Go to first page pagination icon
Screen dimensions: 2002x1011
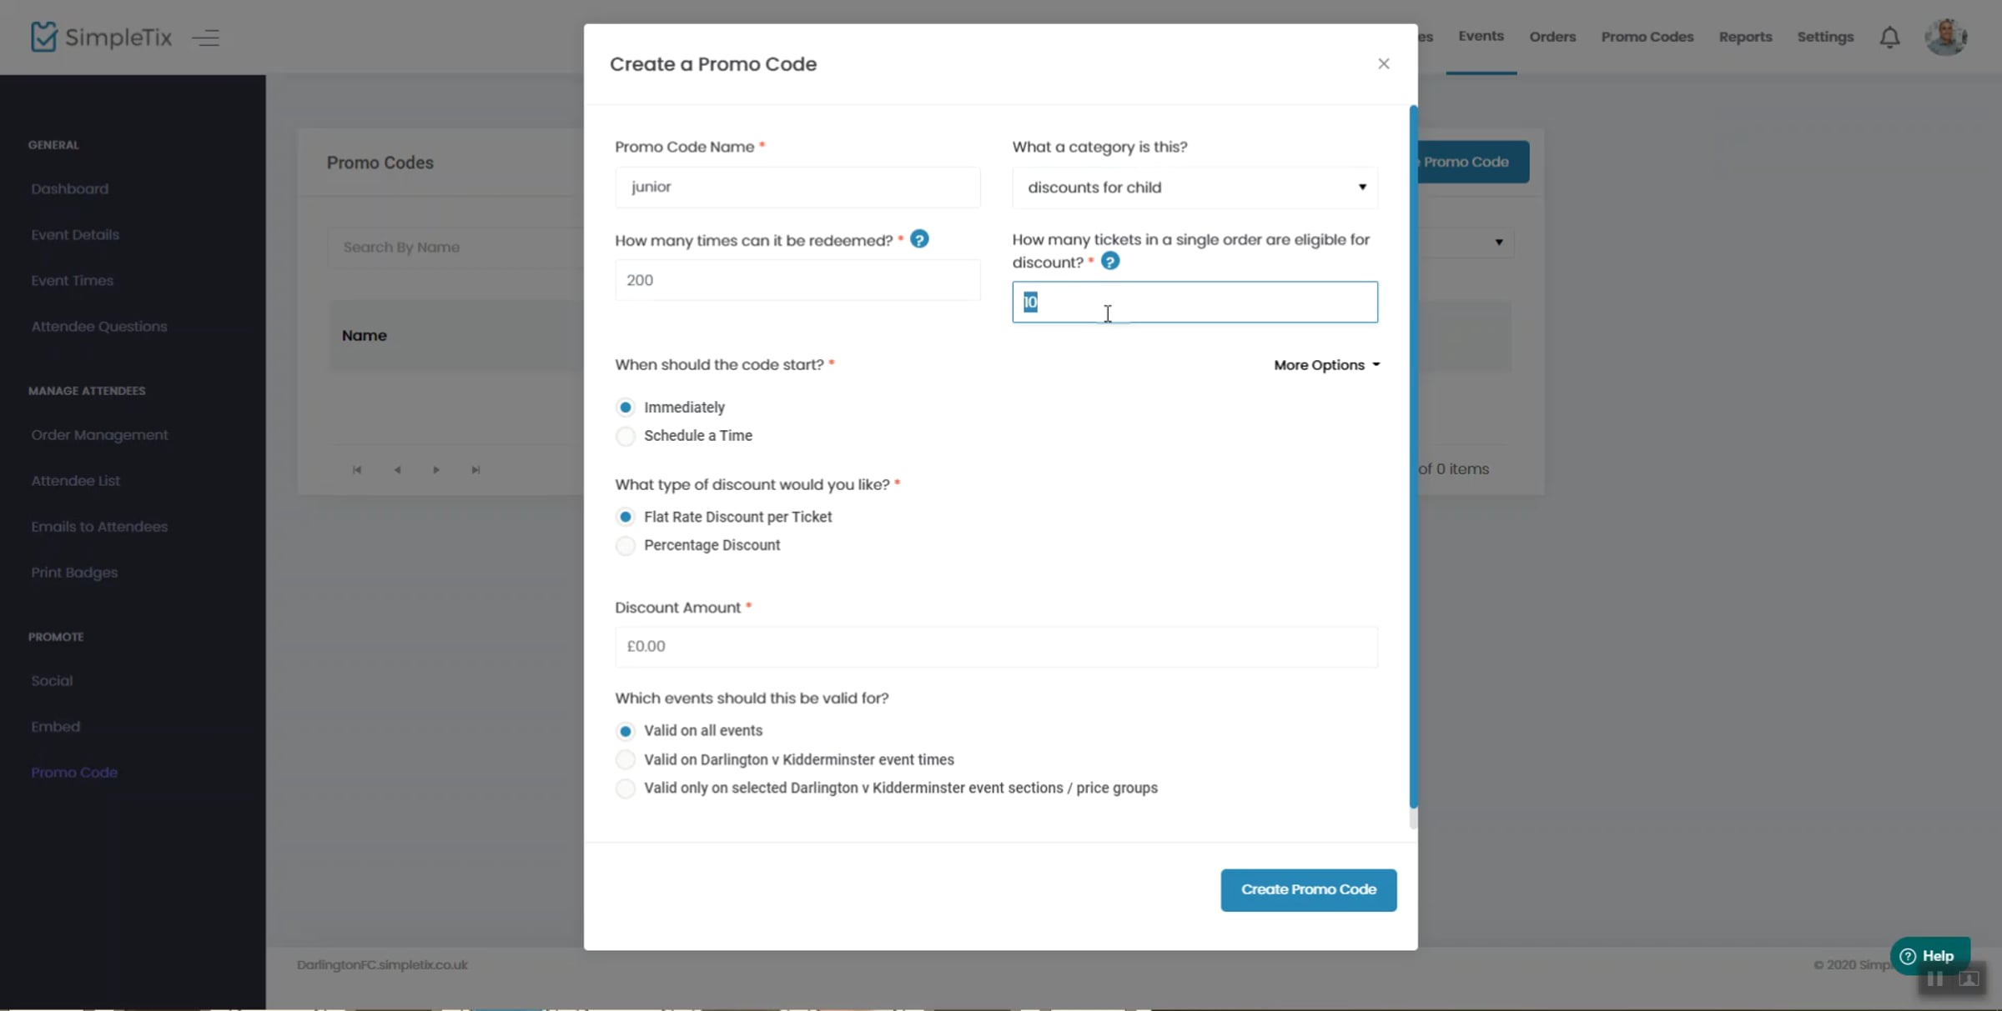[357, 470]
